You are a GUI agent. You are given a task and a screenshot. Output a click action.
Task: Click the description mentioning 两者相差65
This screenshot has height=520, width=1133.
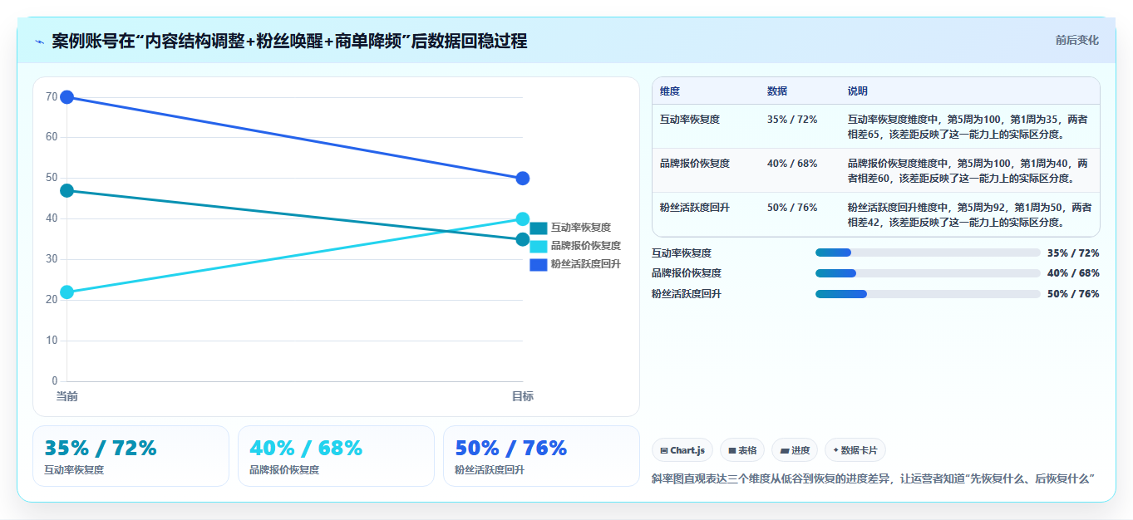tap(969, 126)
